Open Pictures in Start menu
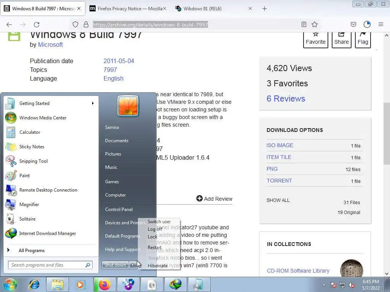The width and height of the screenshot is (390, 292). pos(113,154)
